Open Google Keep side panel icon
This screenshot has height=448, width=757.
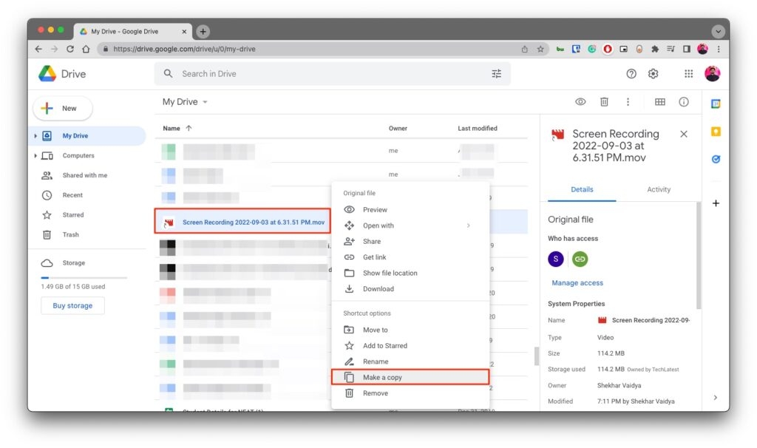(x=716, y=132)
